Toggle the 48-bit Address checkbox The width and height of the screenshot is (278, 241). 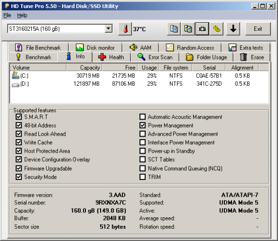click(19, 125)
